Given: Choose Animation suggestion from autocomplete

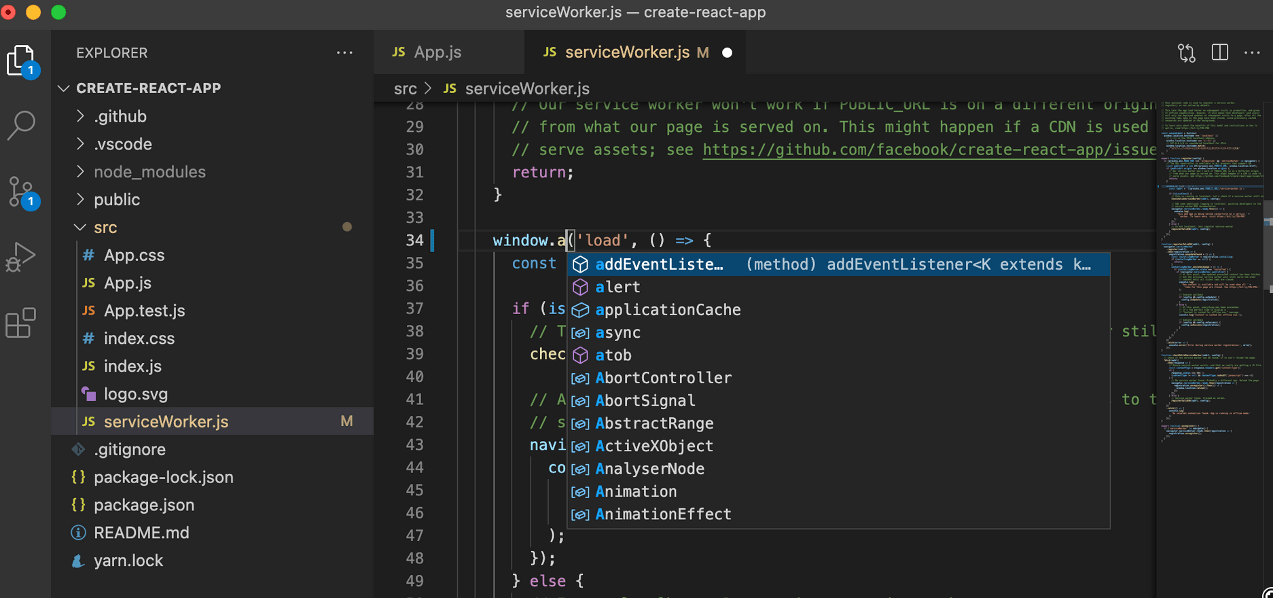Looking at the screenshot, I should (839, 491).
